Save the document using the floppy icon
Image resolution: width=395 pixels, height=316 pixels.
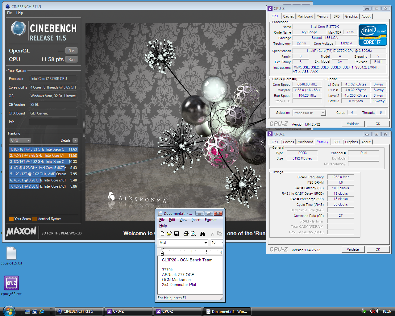click(x=177, y=234)
